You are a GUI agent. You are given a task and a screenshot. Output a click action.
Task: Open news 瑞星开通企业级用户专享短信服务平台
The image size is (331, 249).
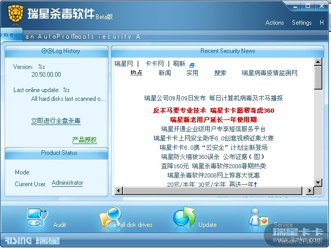point(213,129)
